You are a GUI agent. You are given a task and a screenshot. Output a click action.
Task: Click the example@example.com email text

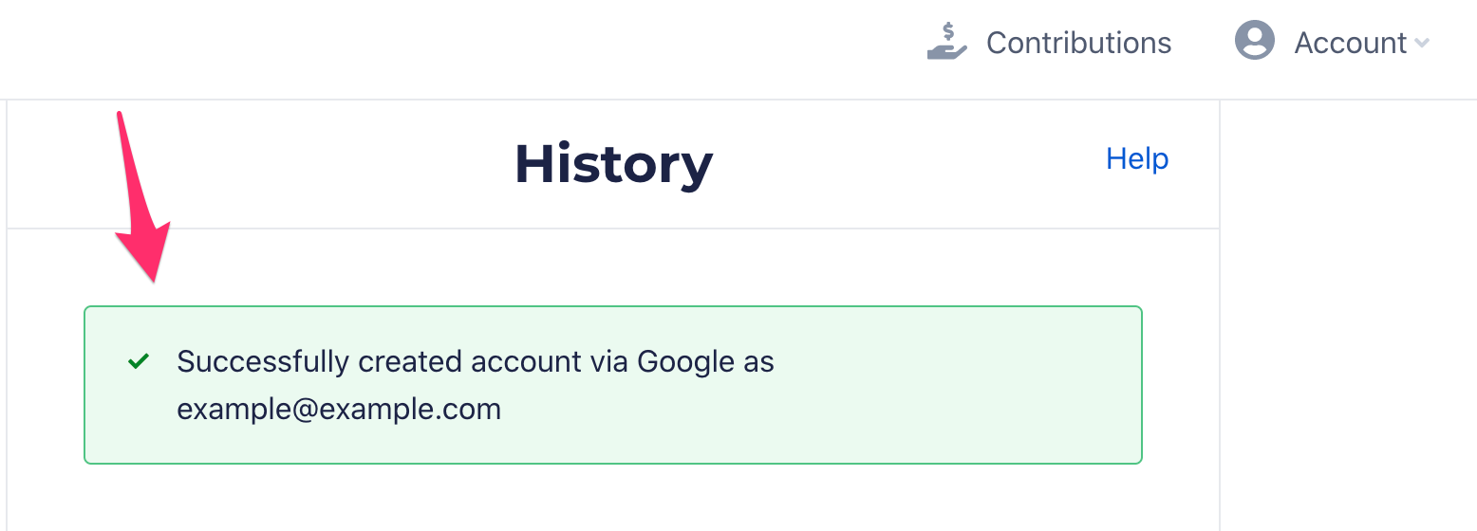click(339, 409)
